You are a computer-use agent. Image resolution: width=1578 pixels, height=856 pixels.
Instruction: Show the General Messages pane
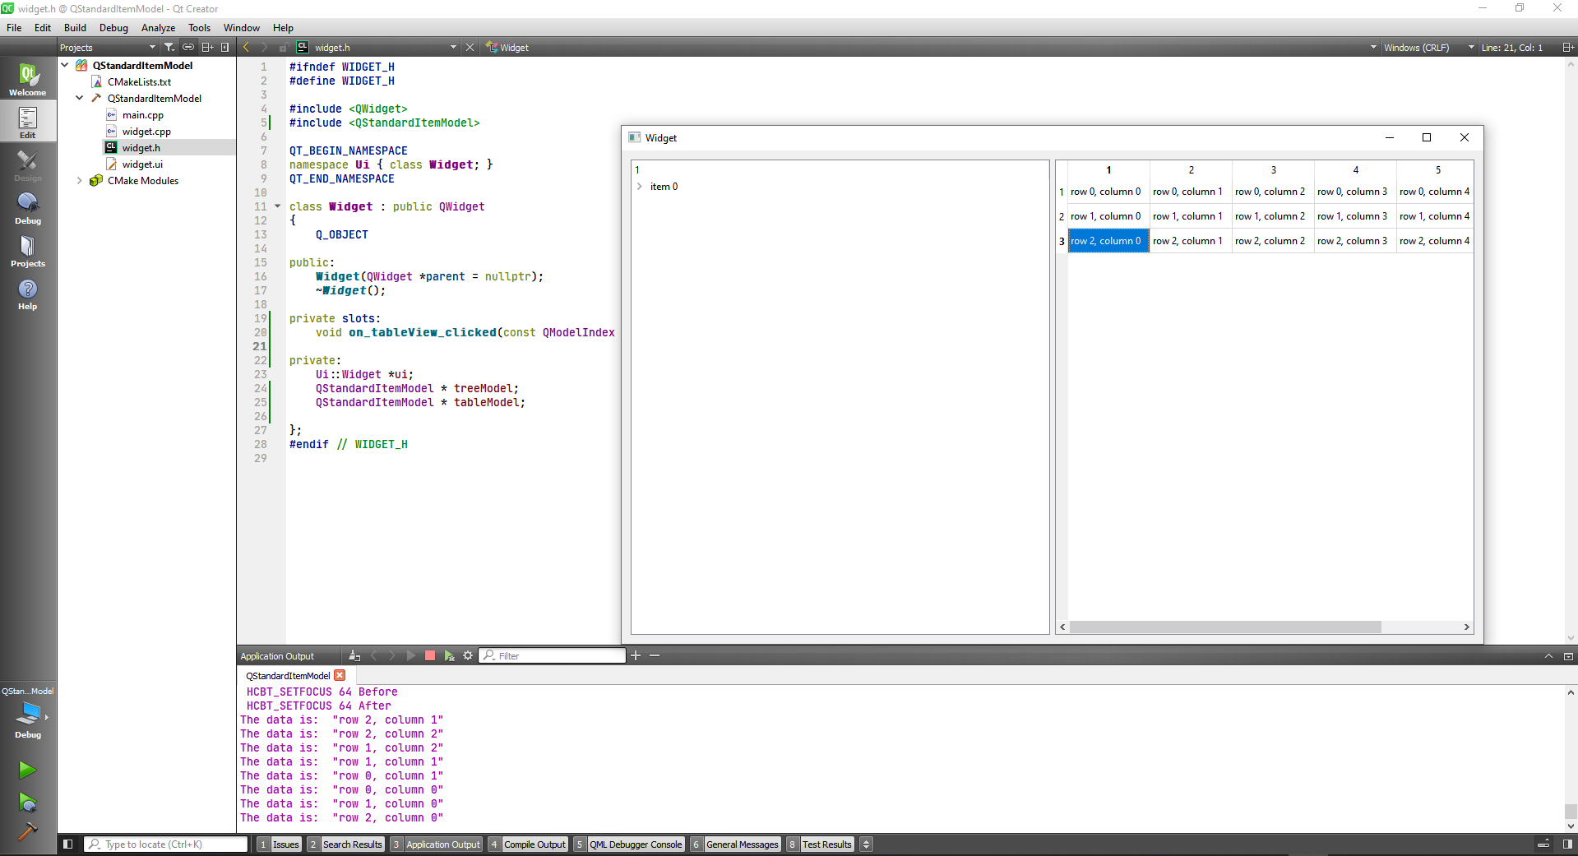[x=735, y=844]
